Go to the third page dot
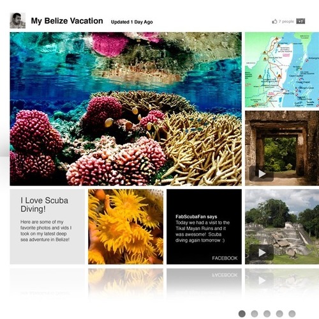Screen dimensions: 319x319 click(x=267, y=314)
